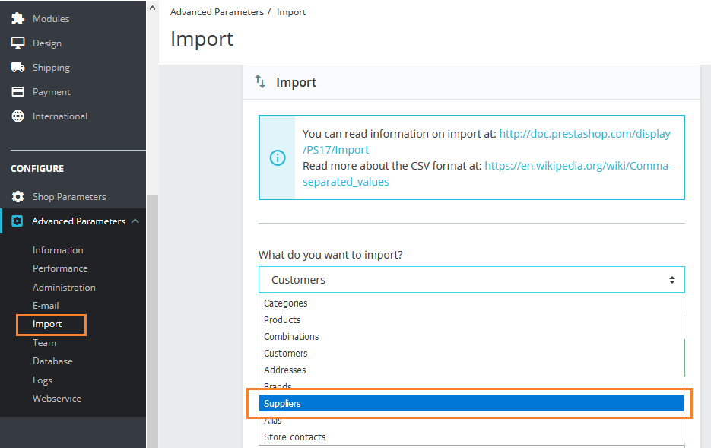Viewport: 711px width, 448px height.
Task: Click the Shop Parameters gear icon
Action: click(19, 196)
